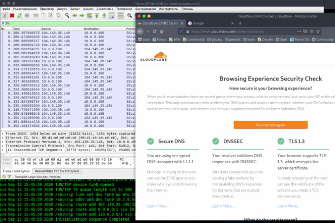The height and width of the screenshot is (223, 335).
Task: Click the gray shark fin start capture icon
Action: point(5,16)
